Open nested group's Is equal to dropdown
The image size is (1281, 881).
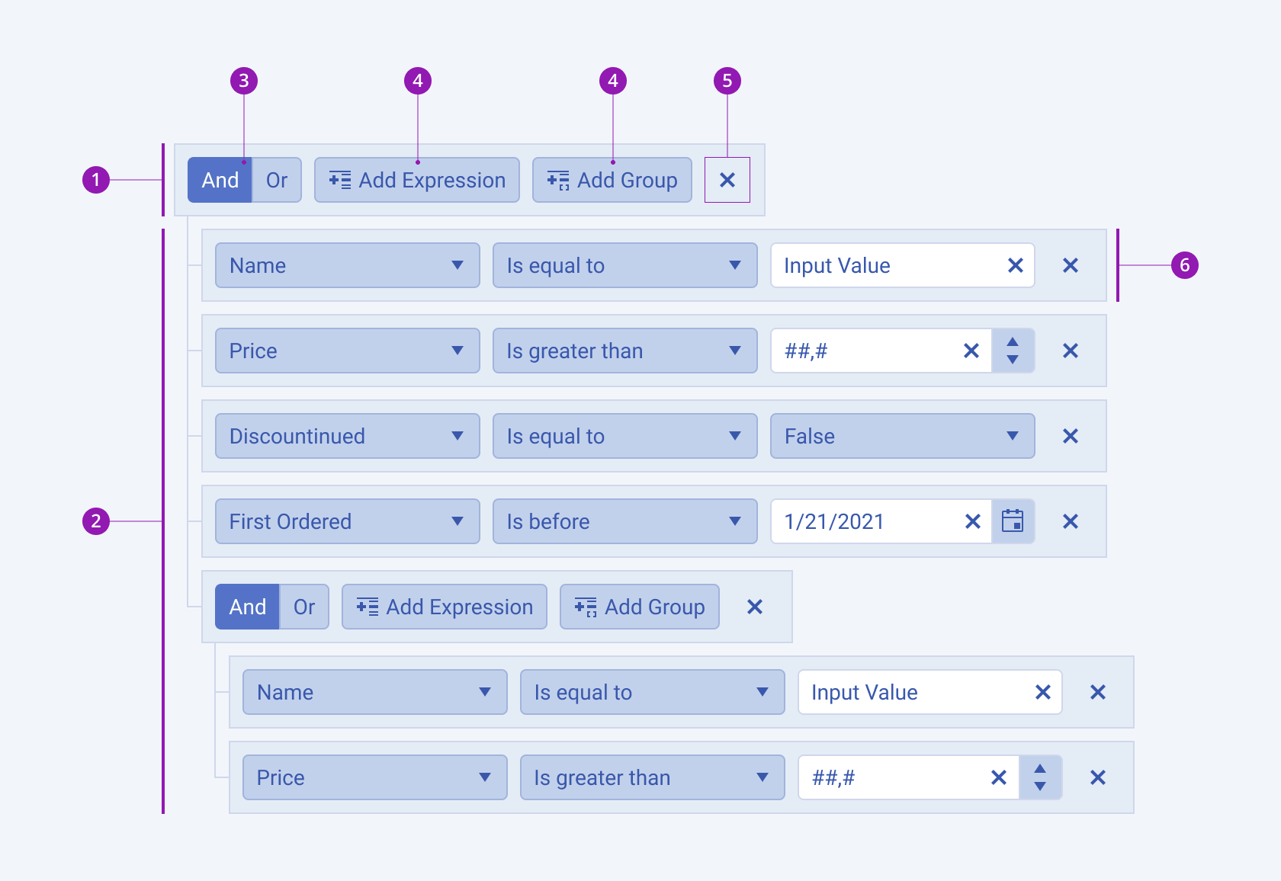point(653,692)
